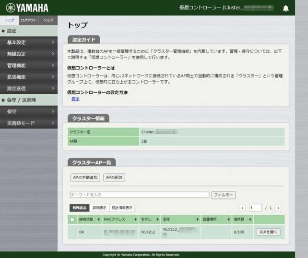Screen dimensions: 308x258
Task: Expand the 無線設定 menu
Action: click(29, 54)
